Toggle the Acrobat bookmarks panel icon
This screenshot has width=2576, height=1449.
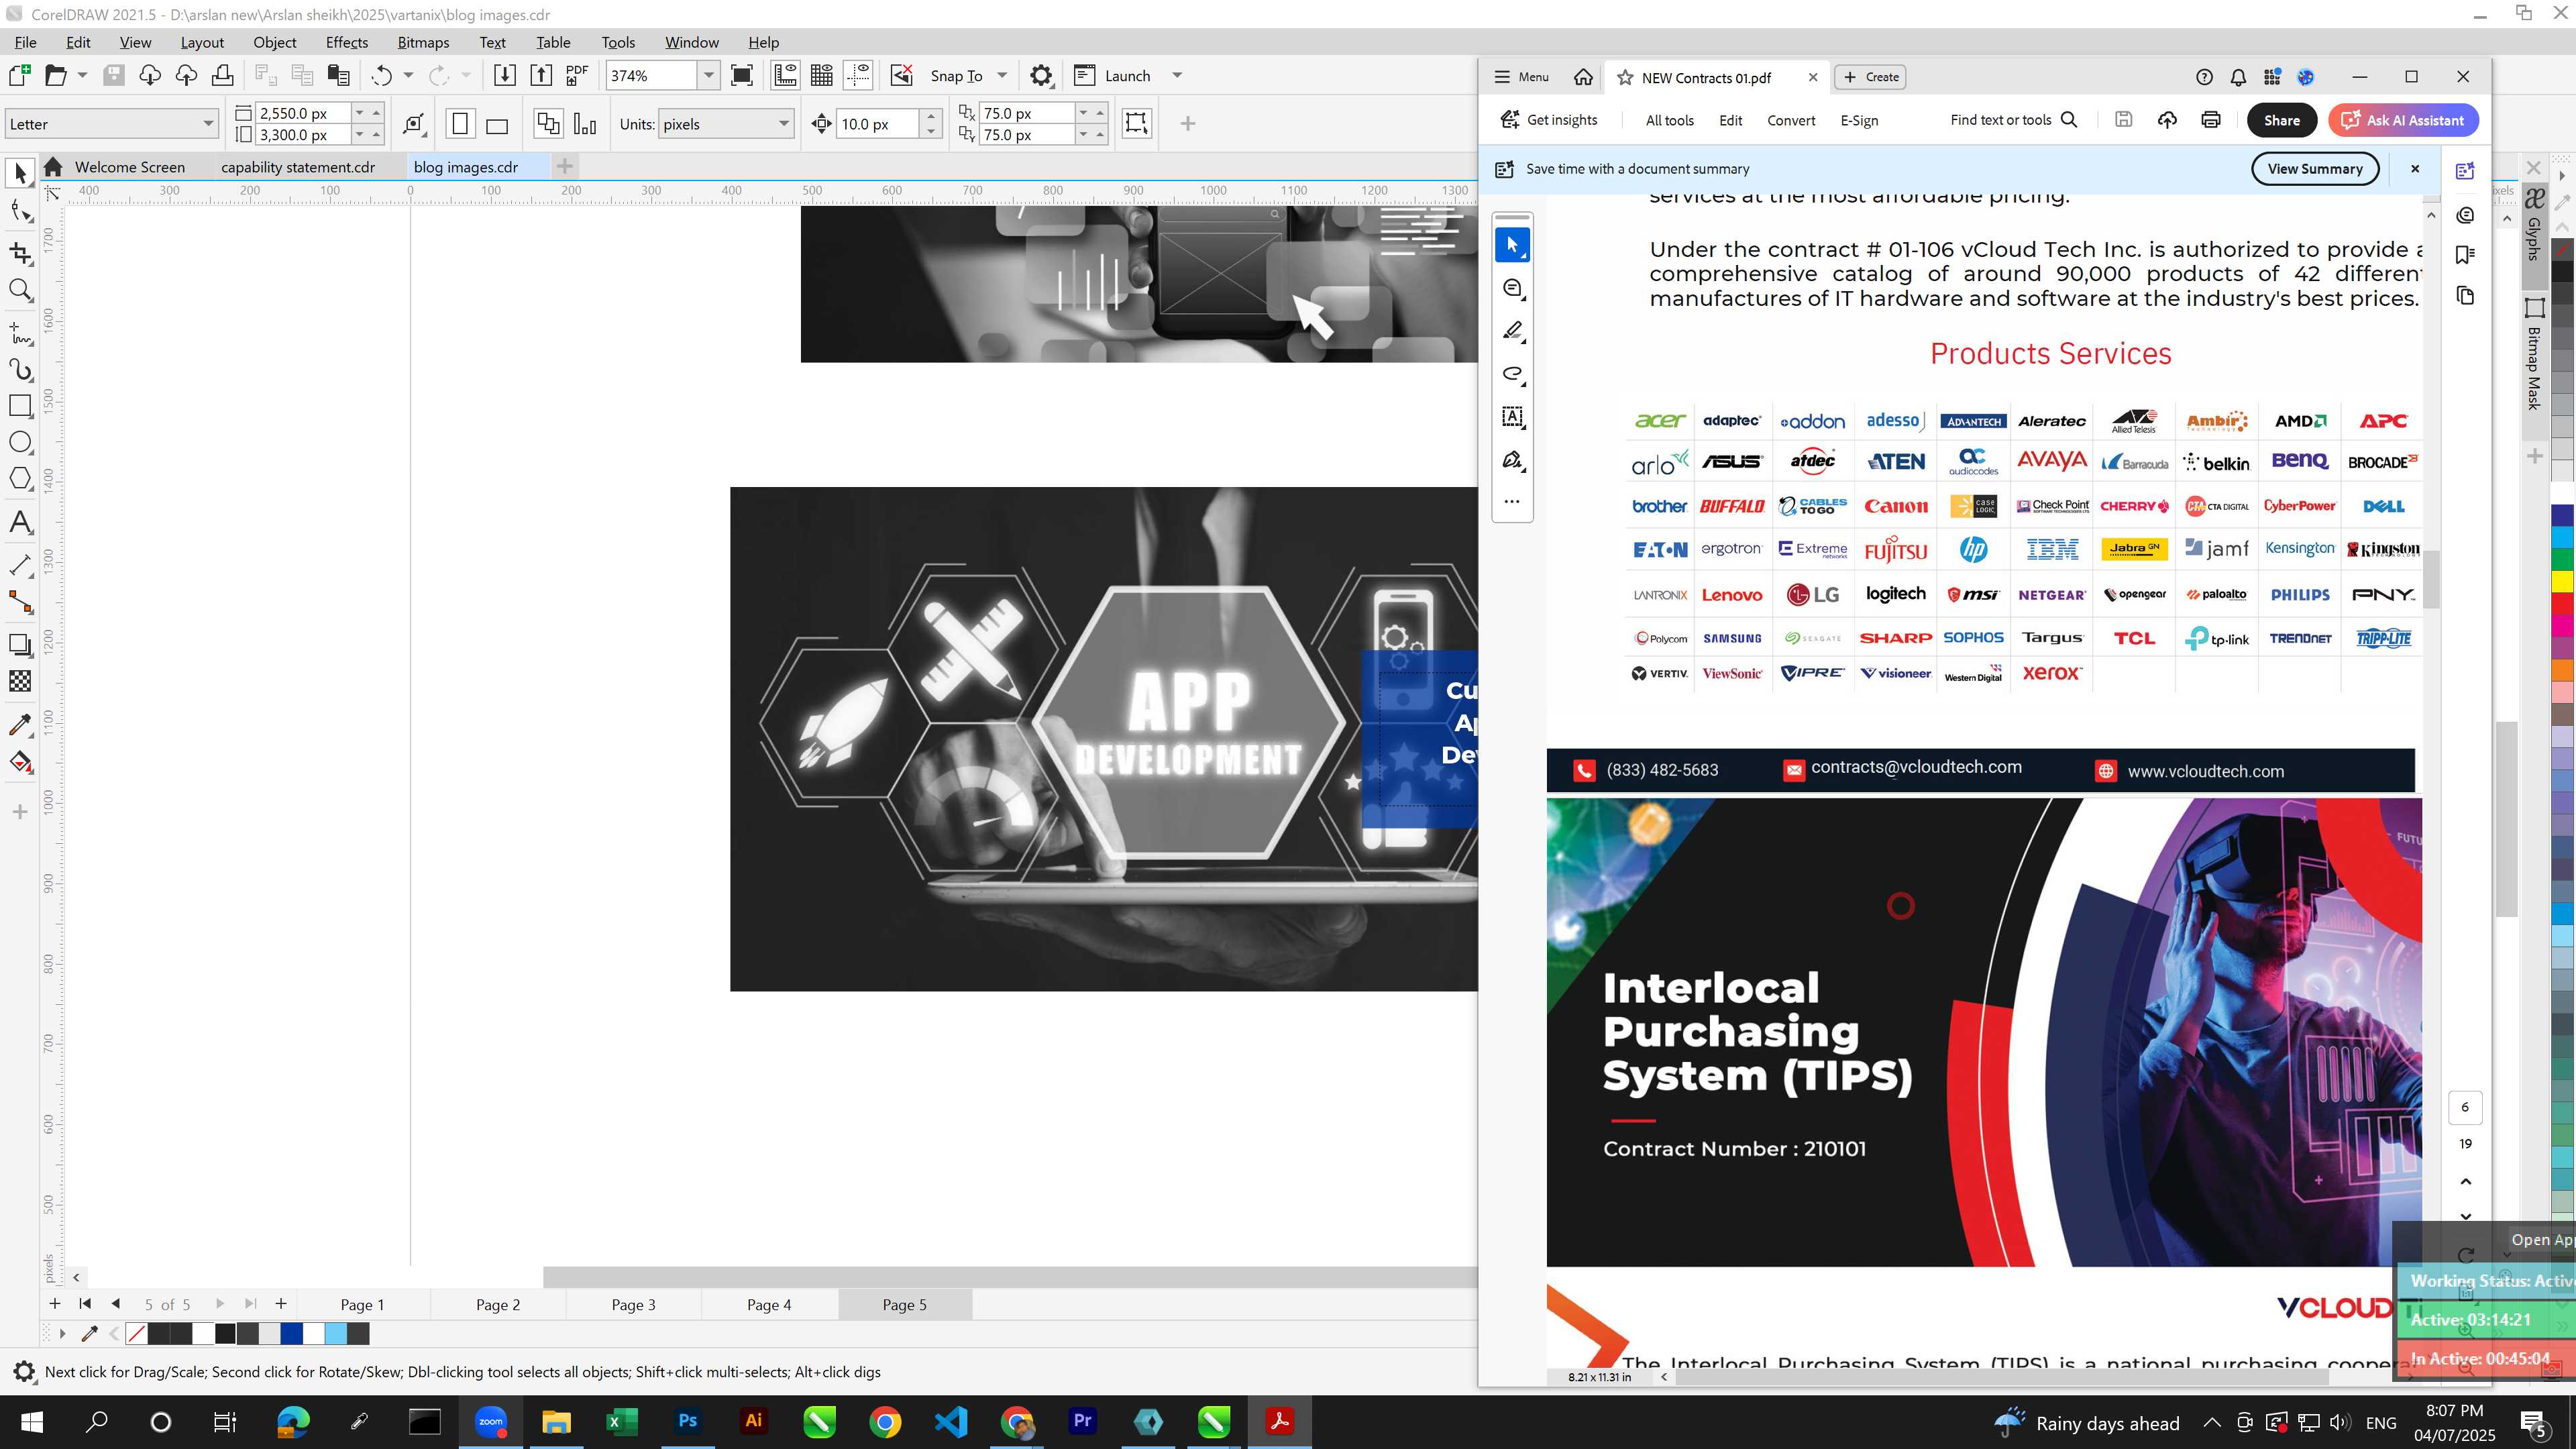coord(2465,255)
